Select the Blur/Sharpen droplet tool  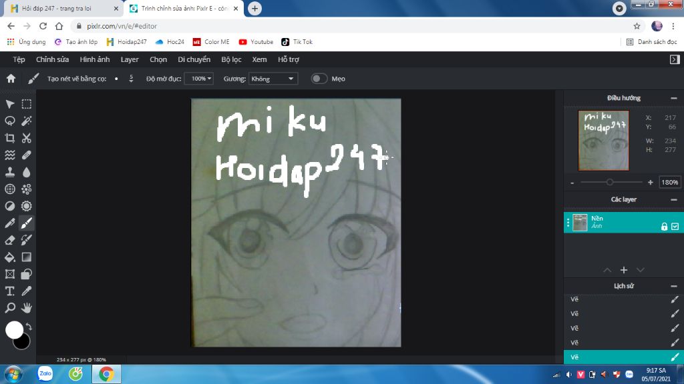(x=27, y=172)
